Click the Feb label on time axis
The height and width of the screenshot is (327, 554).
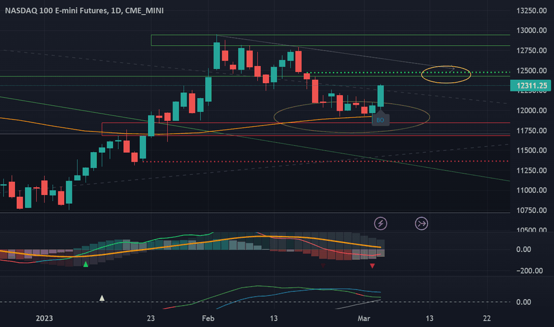(208, 318)
